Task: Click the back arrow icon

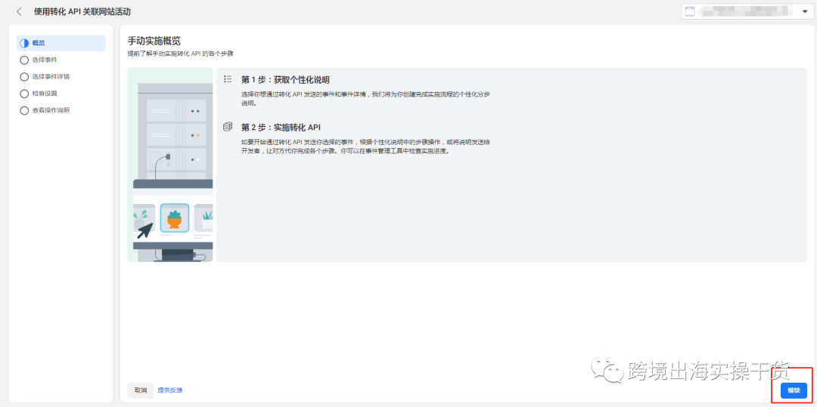Action: (x=19, y=11)
